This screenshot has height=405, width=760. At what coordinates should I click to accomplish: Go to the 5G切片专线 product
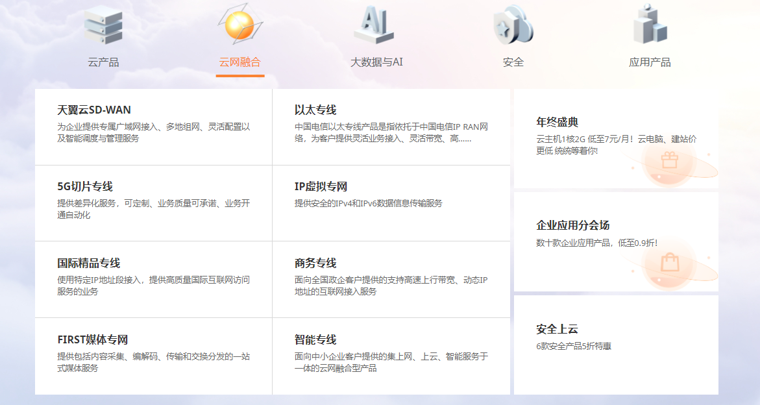[x=85, y=186]
